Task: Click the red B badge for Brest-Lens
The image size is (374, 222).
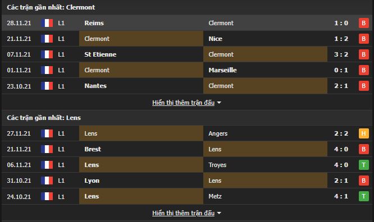Action: click(363, 149)
